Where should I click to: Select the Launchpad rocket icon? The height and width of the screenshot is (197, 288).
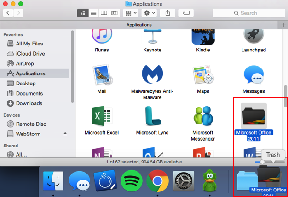(253, 36)
